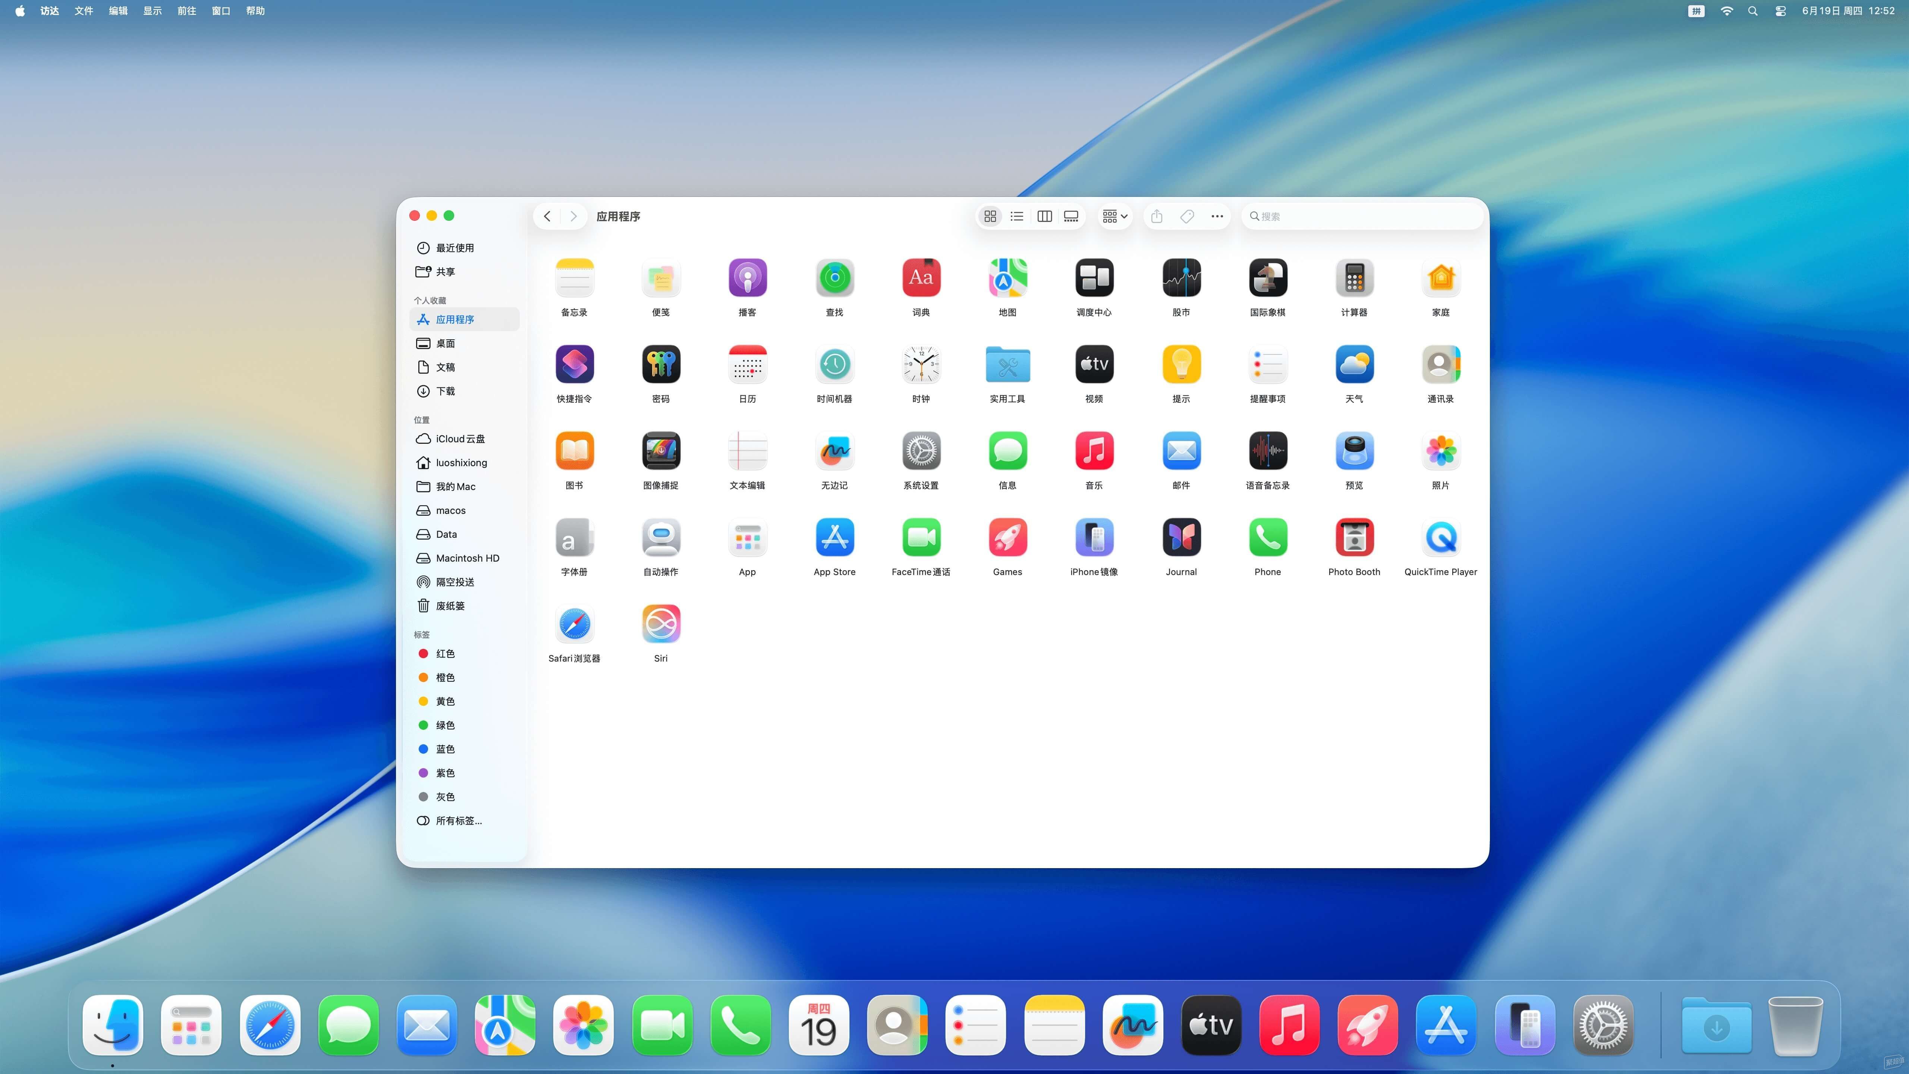Image resolution: width=1909 pixels, height=1074 pixels.
Task: Open 废纸篓 in the sidebar
Action: tap(464, 606)
